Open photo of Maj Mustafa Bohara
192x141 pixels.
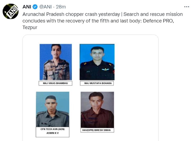tap(97, 62)
